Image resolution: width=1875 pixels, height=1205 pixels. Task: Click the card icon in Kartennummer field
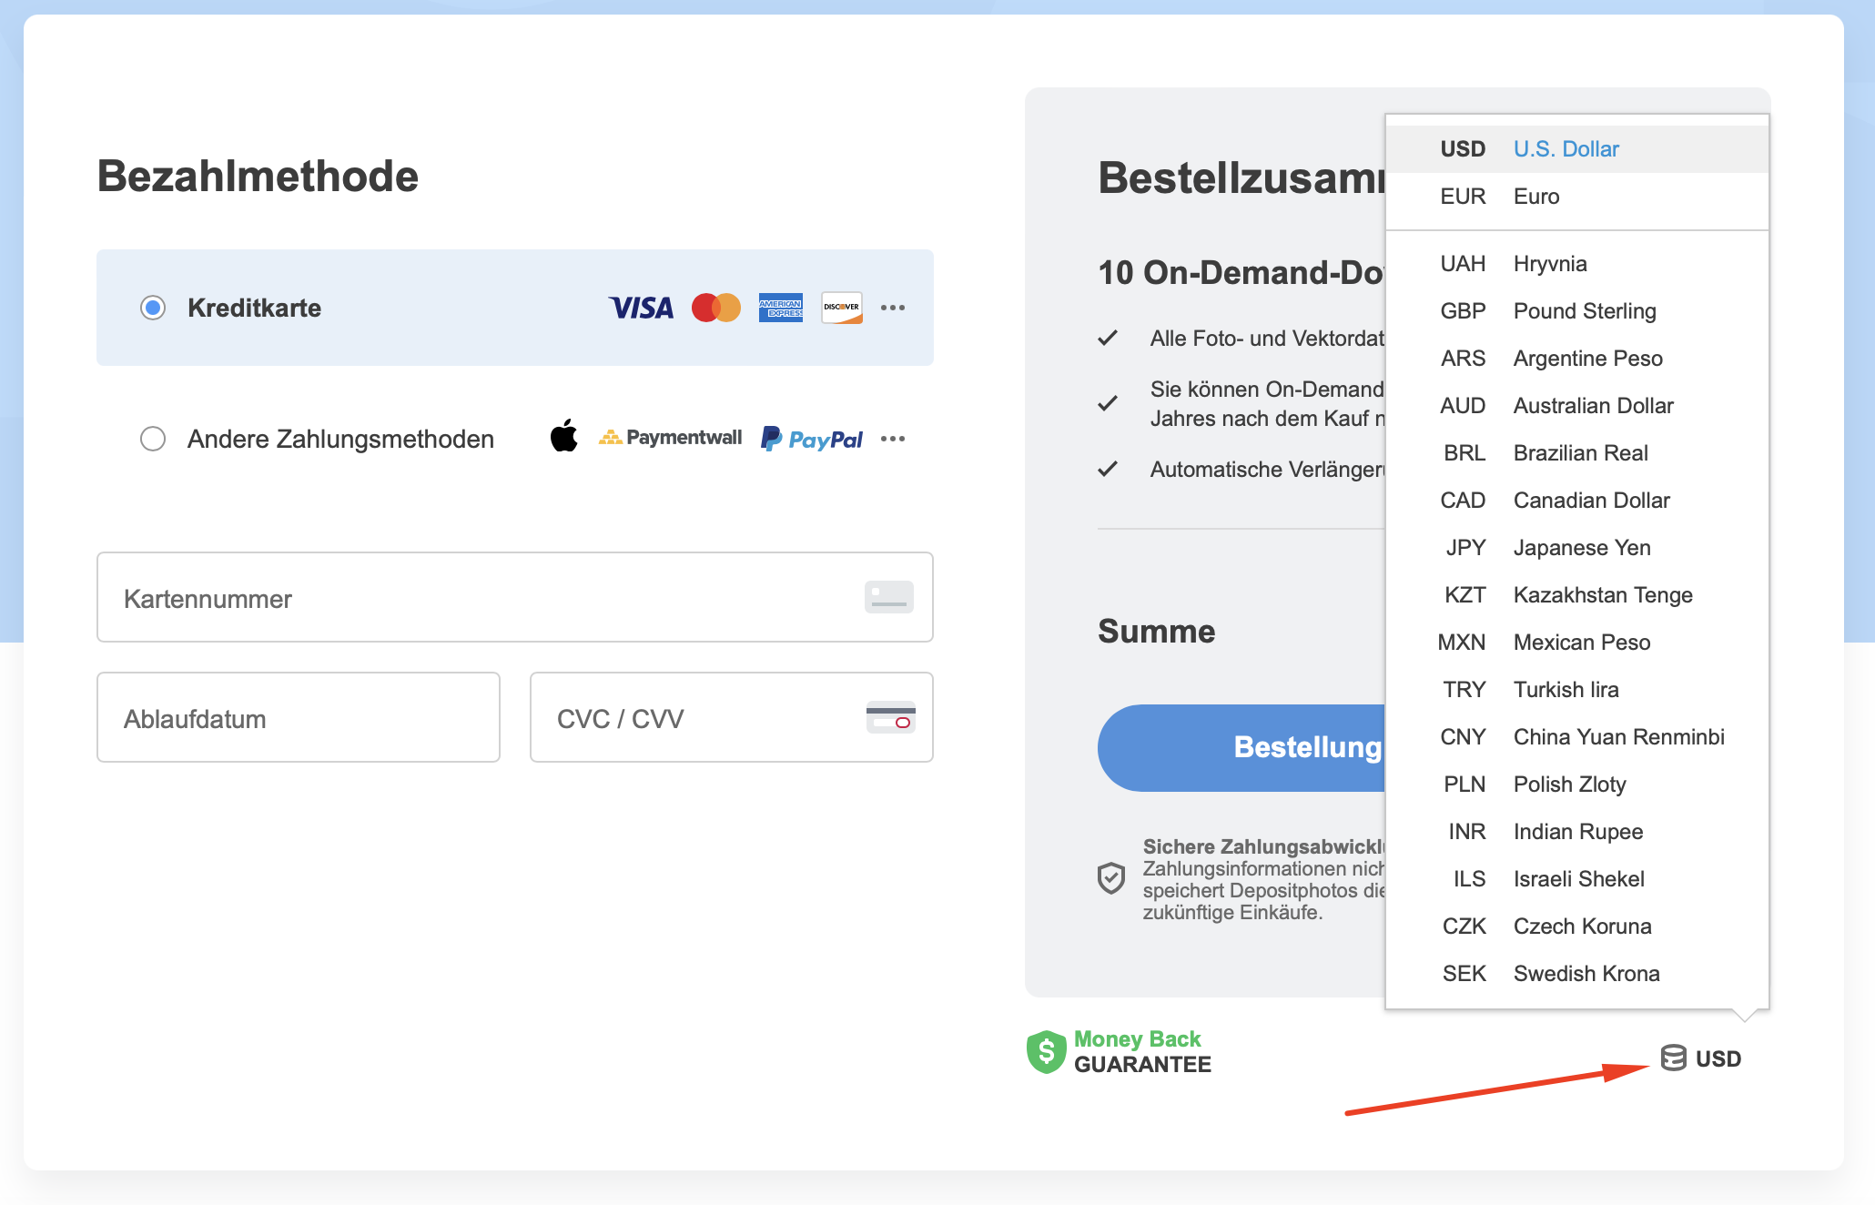pos(889,597)
